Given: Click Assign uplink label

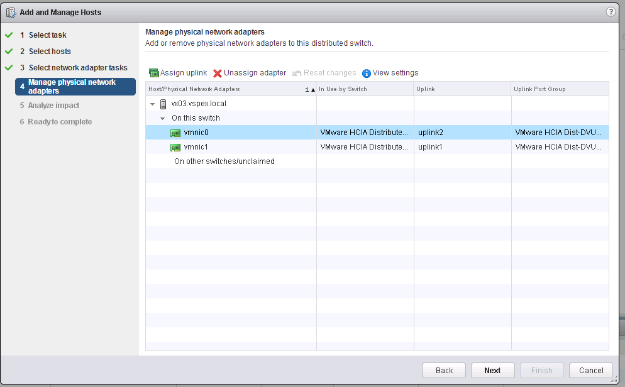Looking at the screenshot, I should tap(184, 73).
